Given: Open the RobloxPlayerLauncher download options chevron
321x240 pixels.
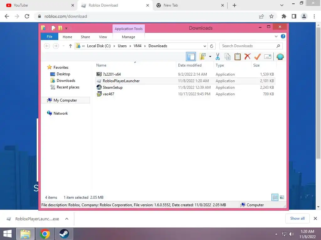Looking at the screenshot, I should (x=67, y=219).
